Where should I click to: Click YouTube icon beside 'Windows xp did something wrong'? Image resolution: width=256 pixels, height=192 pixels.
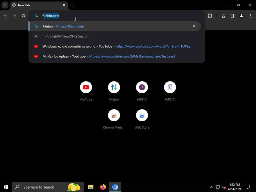[x=36, y=46]
